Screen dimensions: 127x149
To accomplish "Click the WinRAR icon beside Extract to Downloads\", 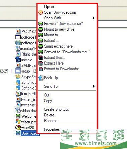I will pyautogui.click(x=40, y=69).
